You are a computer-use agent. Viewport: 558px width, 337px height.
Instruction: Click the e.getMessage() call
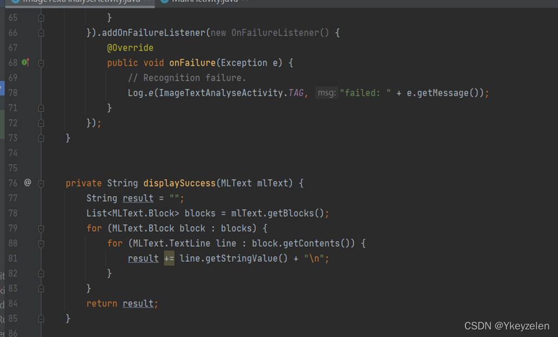(443, 93)
